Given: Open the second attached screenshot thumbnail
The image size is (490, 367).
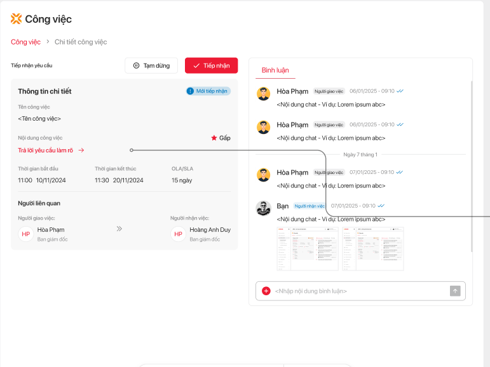Looking at the screenshot, I should click(372, 248).
